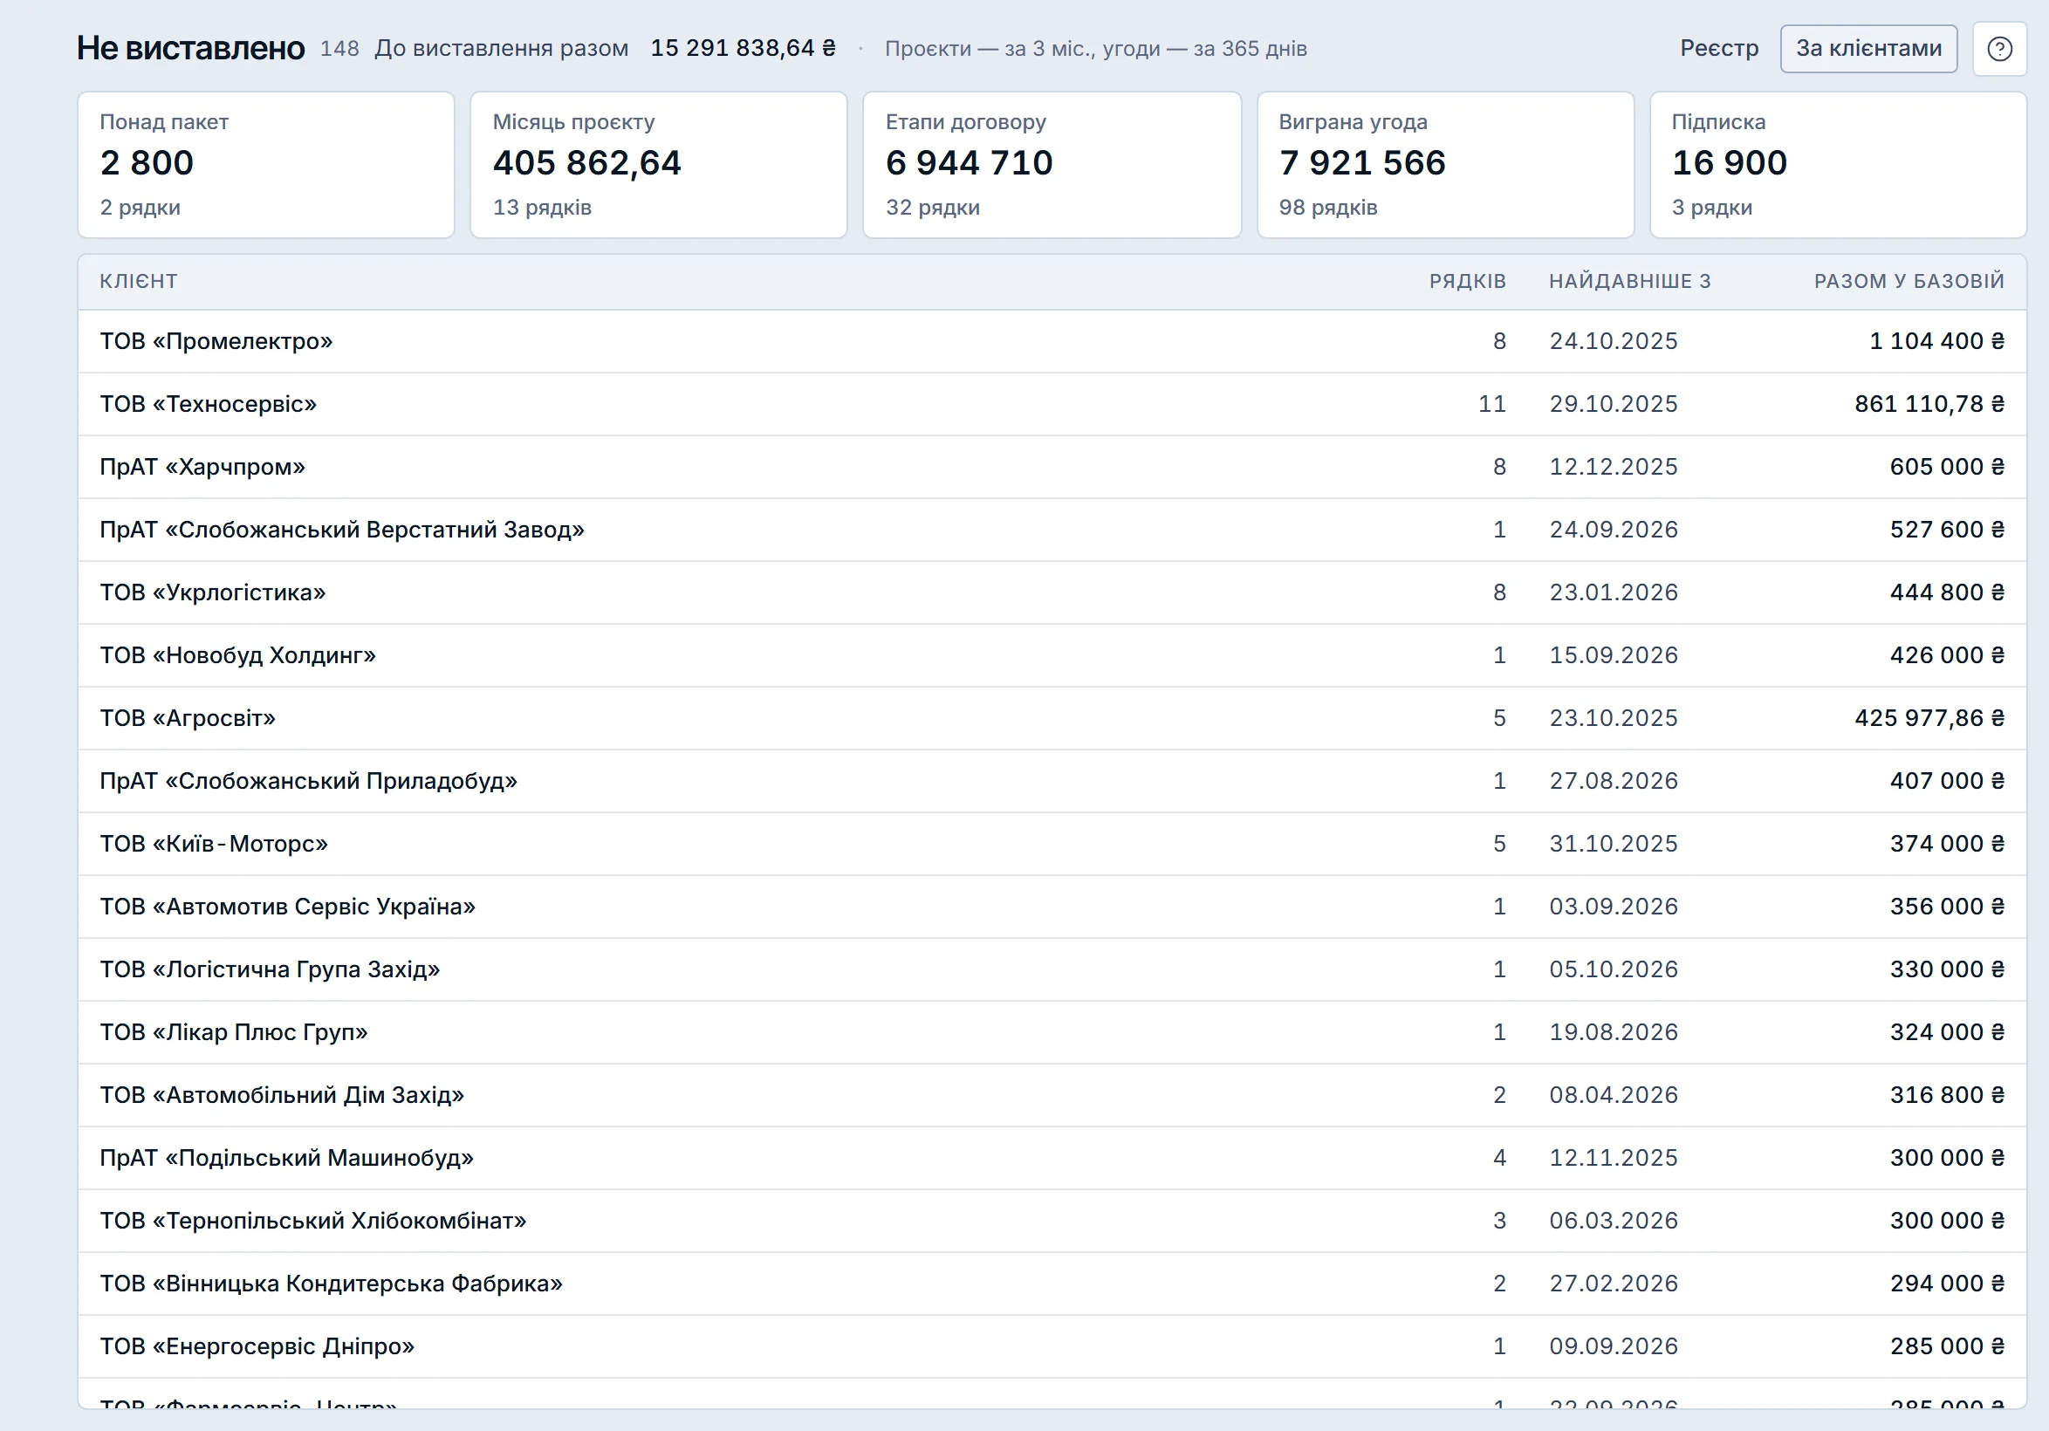Sort by the Клієнт column header

coord(139,281)
